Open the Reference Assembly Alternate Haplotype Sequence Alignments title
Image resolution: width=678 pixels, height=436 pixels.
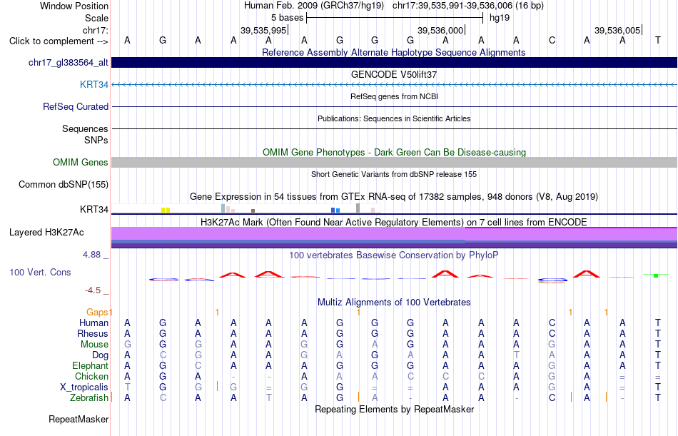click(394, 52)
